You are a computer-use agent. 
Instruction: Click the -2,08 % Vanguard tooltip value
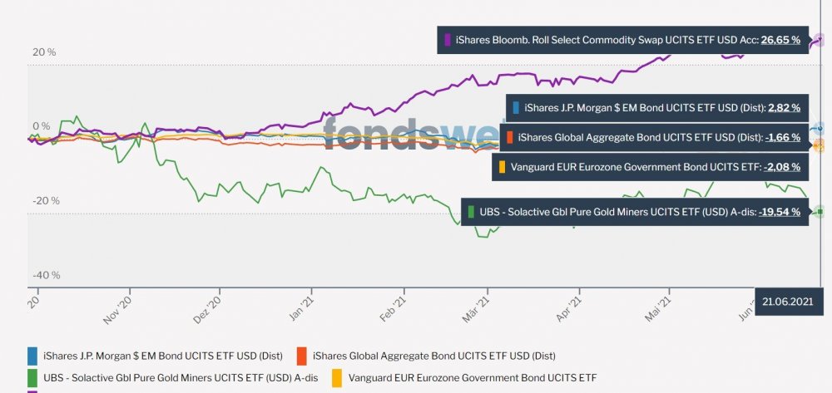(781, 167)
